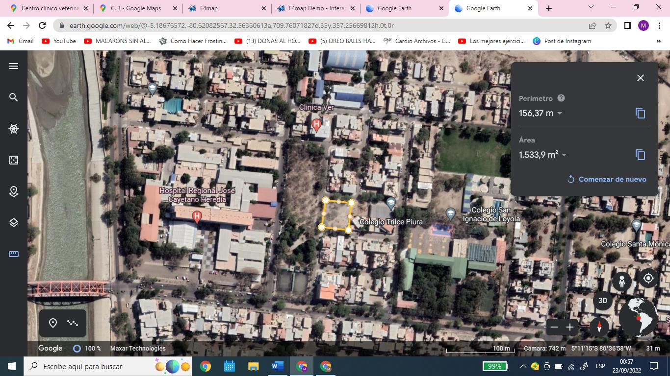Image resolution: width=670 pixels, height=376 pixels.
Task: Switch to the C. 3 - Google Maps tab
Action: (x=138, y=8)
